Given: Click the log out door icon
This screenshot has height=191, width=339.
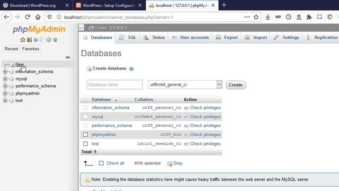Looking at the screenshot, I should 29,40.
